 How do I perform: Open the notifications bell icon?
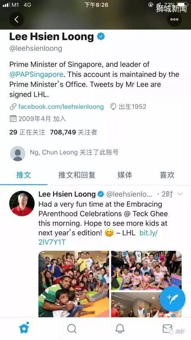click(120, 329)
